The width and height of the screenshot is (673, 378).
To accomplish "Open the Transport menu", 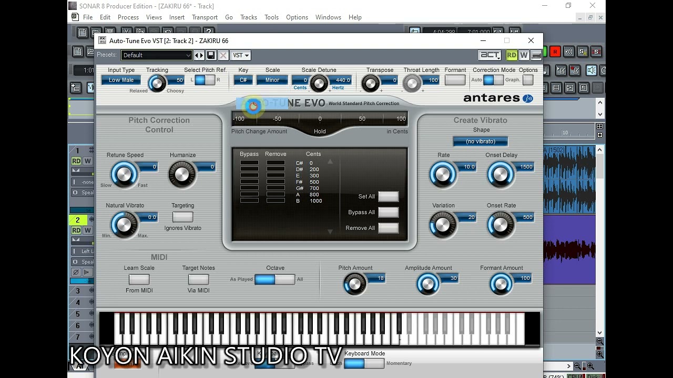I will [205, 17].
